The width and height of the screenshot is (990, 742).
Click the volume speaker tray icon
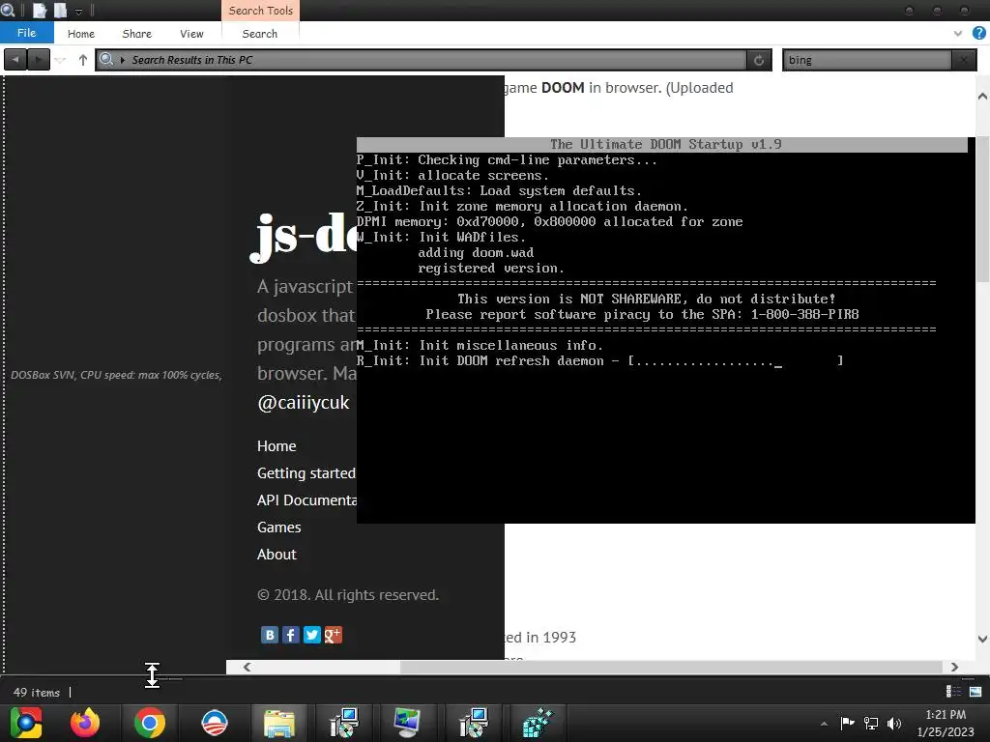pyautogui.click(x=894, y=723)
